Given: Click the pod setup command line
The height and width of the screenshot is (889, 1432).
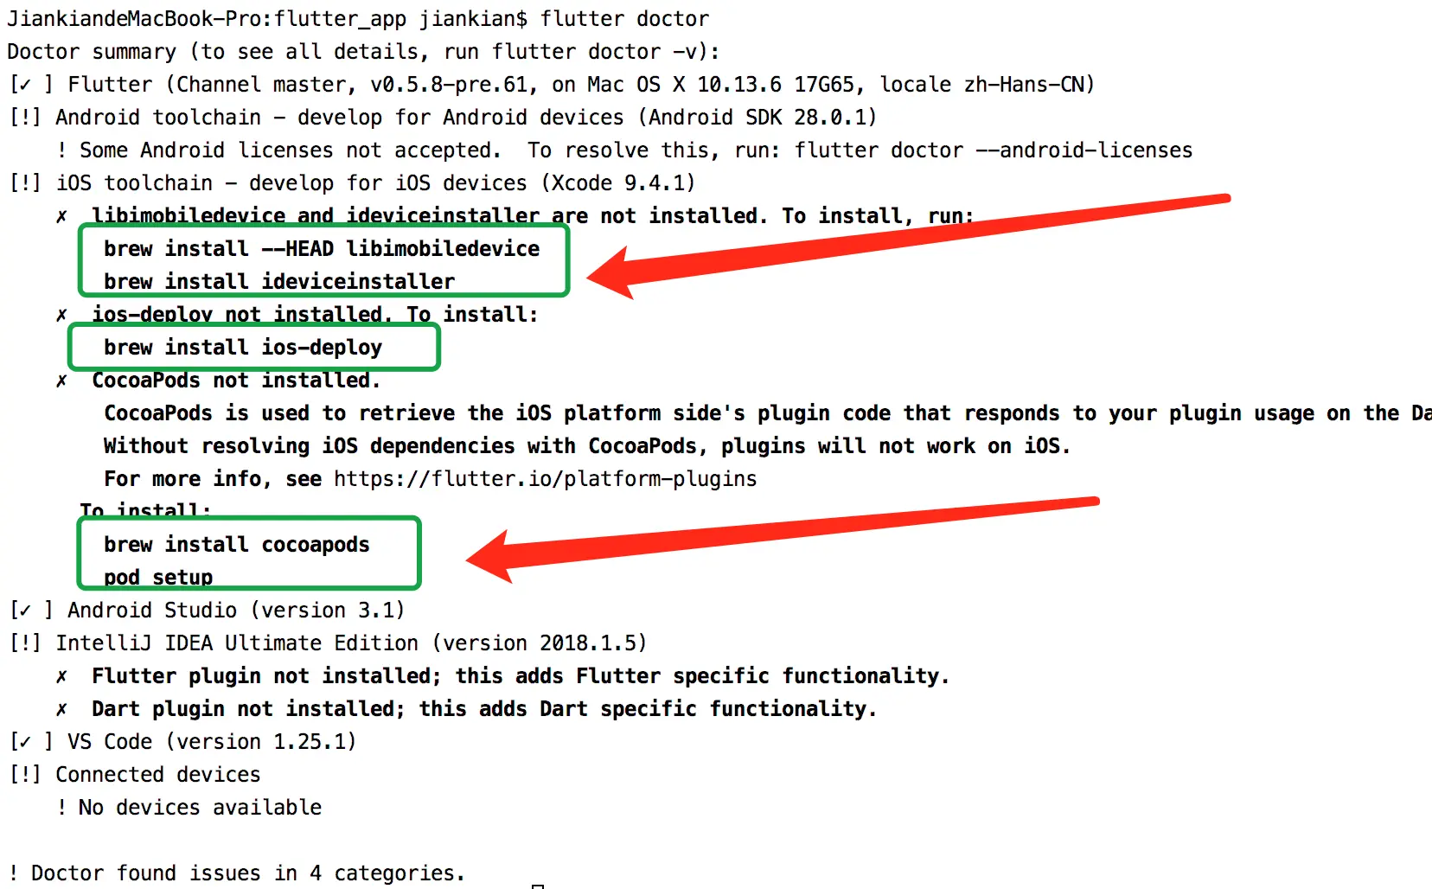Looking at the screenshot, I should [x=158, y=578].
